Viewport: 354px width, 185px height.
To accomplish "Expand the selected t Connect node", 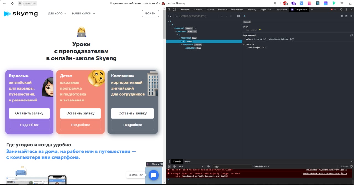I will pos(182,41).
